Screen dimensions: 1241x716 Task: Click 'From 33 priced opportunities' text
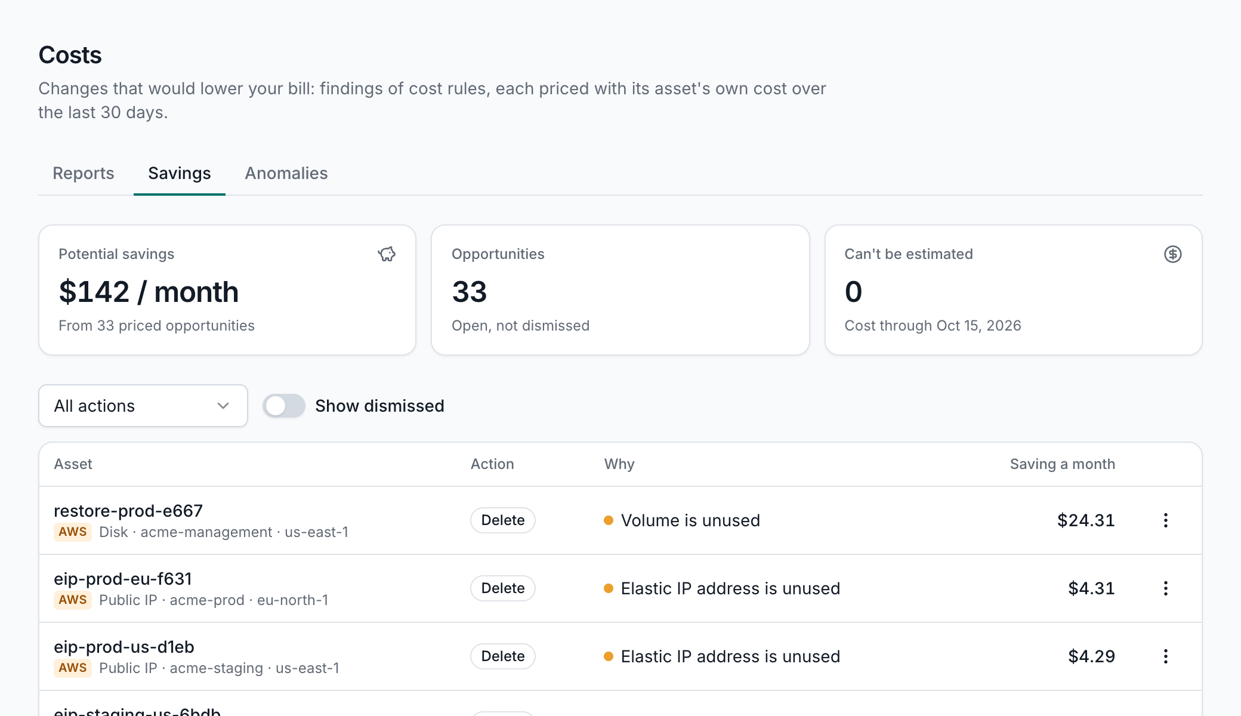156,326
